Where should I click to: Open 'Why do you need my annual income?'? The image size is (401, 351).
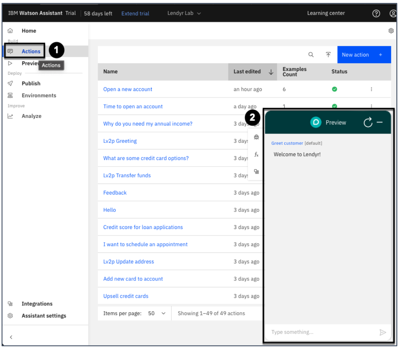pos(148,124)
